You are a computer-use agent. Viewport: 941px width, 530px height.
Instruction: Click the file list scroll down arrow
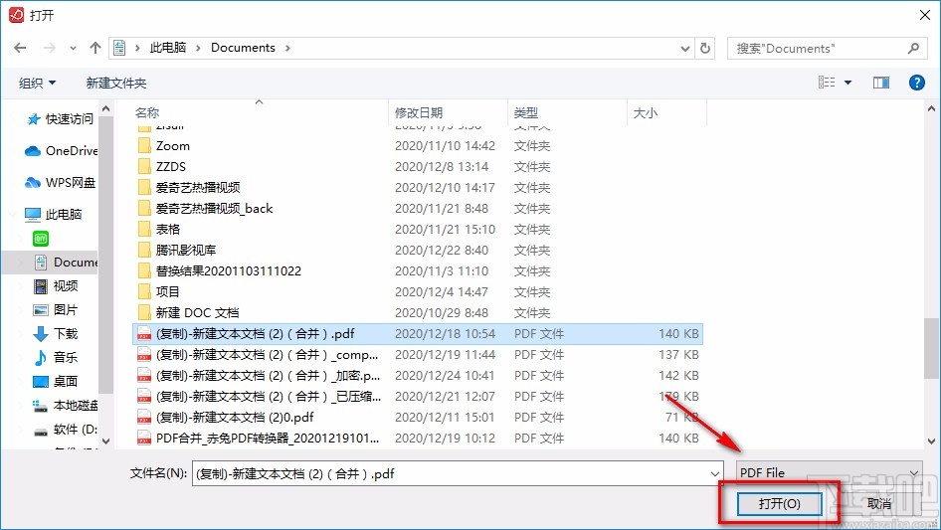[x=931, y=442]
